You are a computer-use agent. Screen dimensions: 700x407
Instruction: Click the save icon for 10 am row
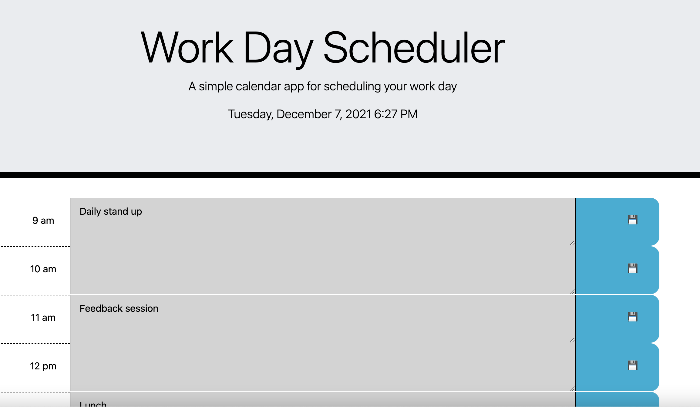pos(632,269)
